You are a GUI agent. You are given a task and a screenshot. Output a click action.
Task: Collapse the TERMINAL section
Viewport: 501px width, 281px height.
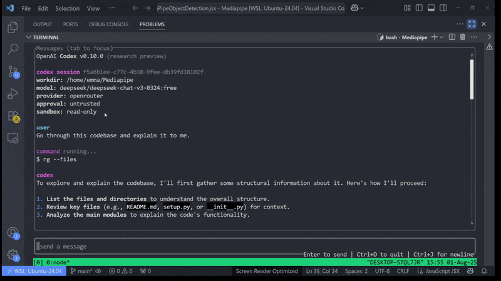coord(28,37)
